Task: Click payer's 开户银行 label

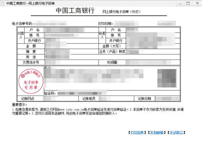Action: coord(34,41)
